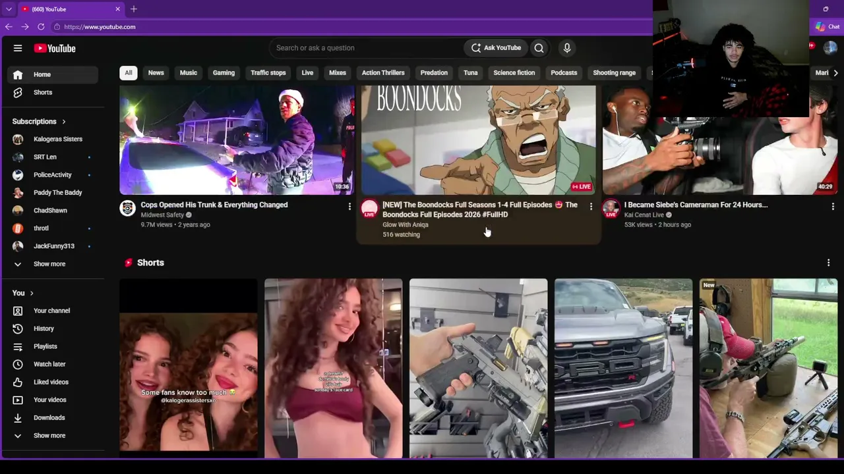Viewport: 844px width, 474px height.
Task: Open the browser tab list dropdown
Action: [9, 9]
